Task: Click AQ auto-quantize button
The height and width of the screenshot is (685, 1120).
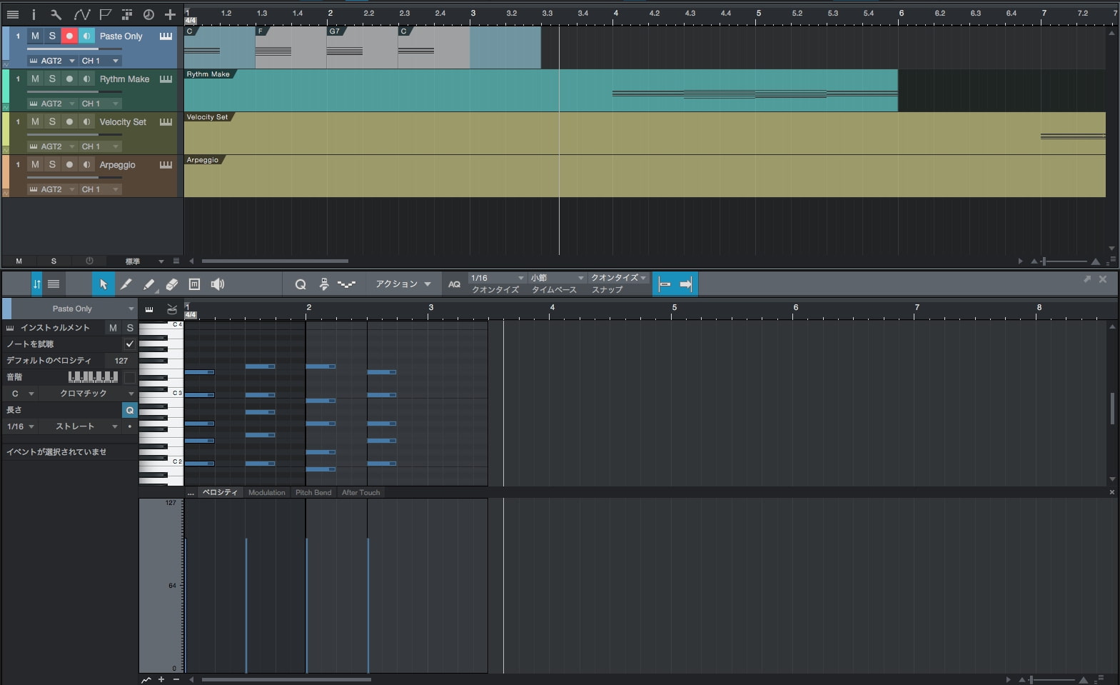Action: (454, 284)
